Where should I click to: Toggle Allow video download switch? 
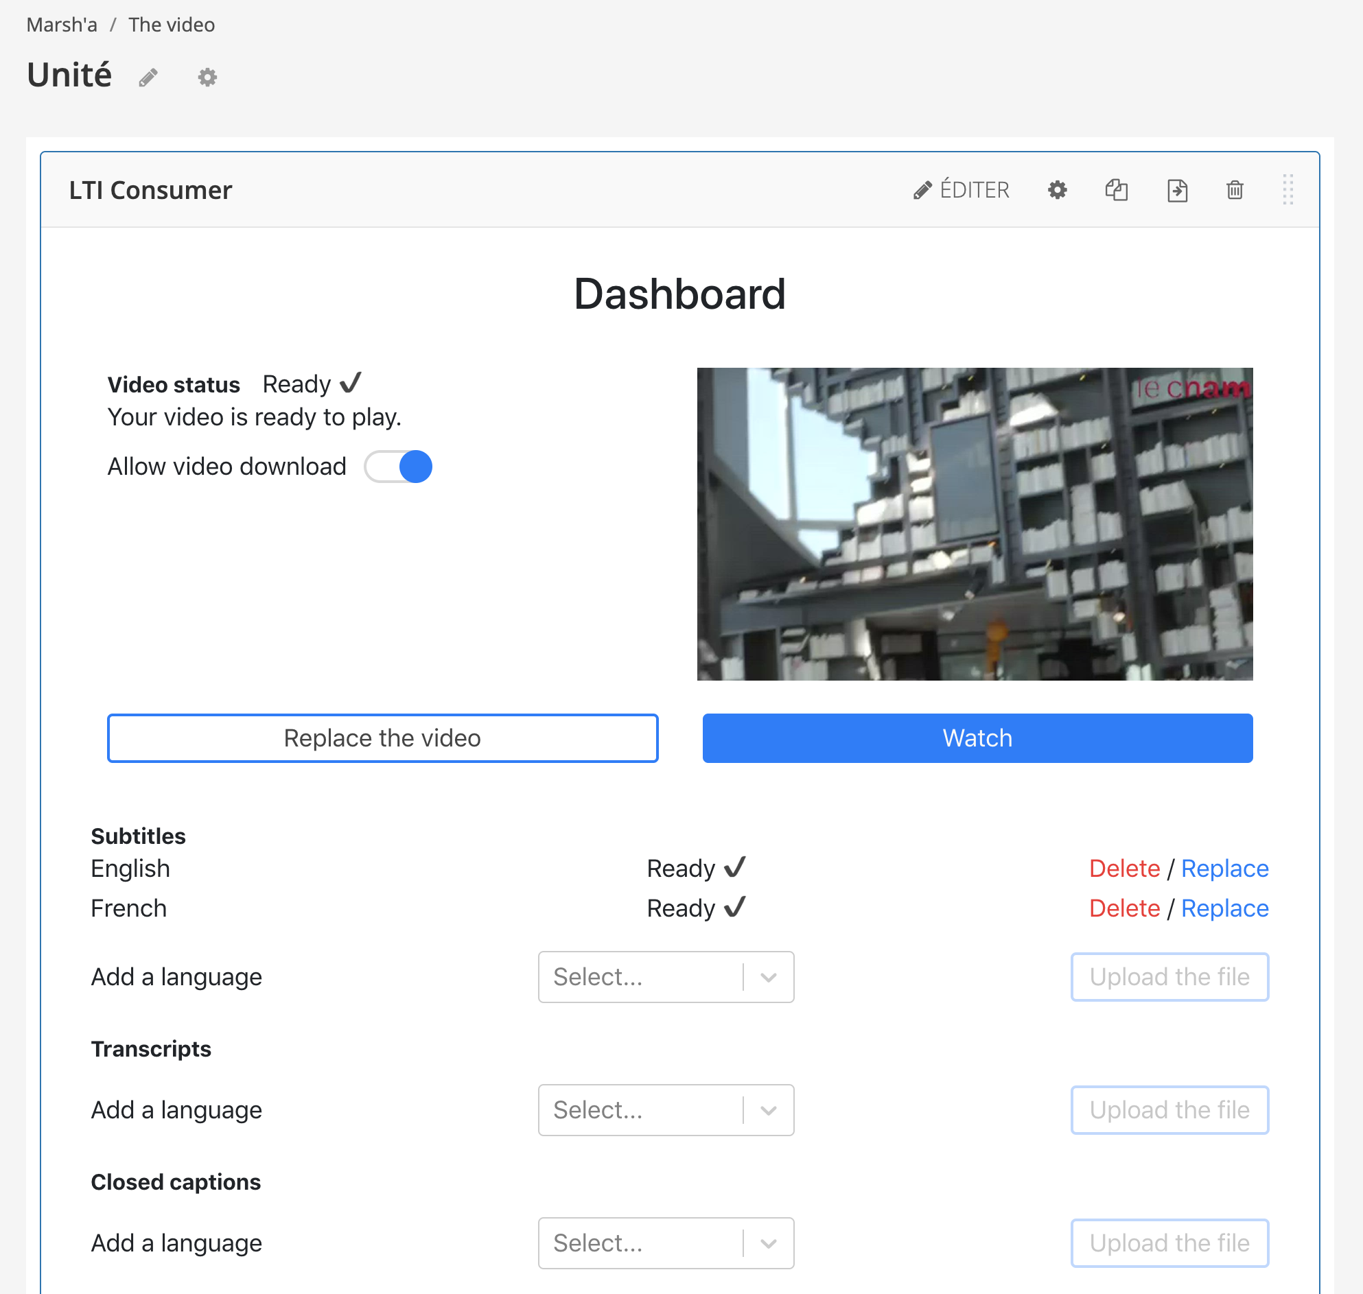(398, 467)
